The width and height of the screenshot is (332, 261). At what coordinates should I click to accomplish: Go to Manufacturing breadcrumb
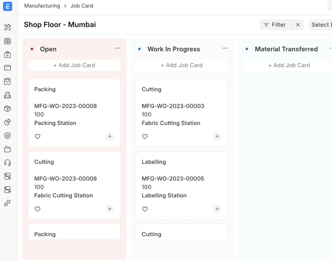point(42,6)
